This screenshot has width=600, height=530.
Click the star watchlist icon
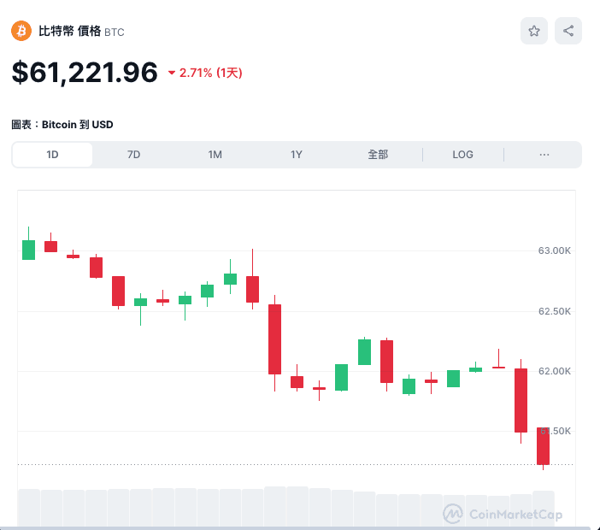[x=534, y=31]
